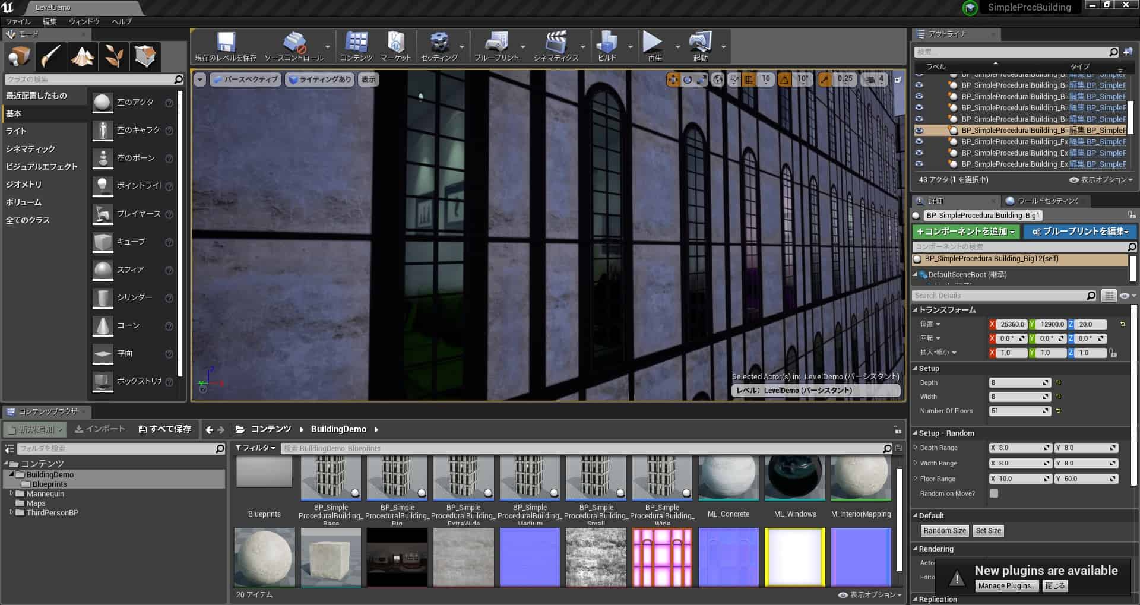The width and height of the screenshot is (1140, 605).
Task: Toggle scale lock icon in Transform
Action: click(1113, 353)
